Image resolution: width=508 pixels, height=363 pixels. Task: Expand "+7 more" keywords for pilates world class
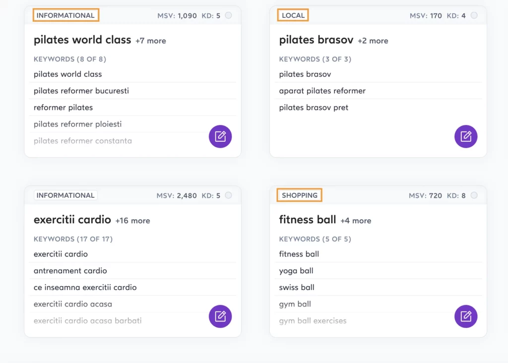(151, 41)
